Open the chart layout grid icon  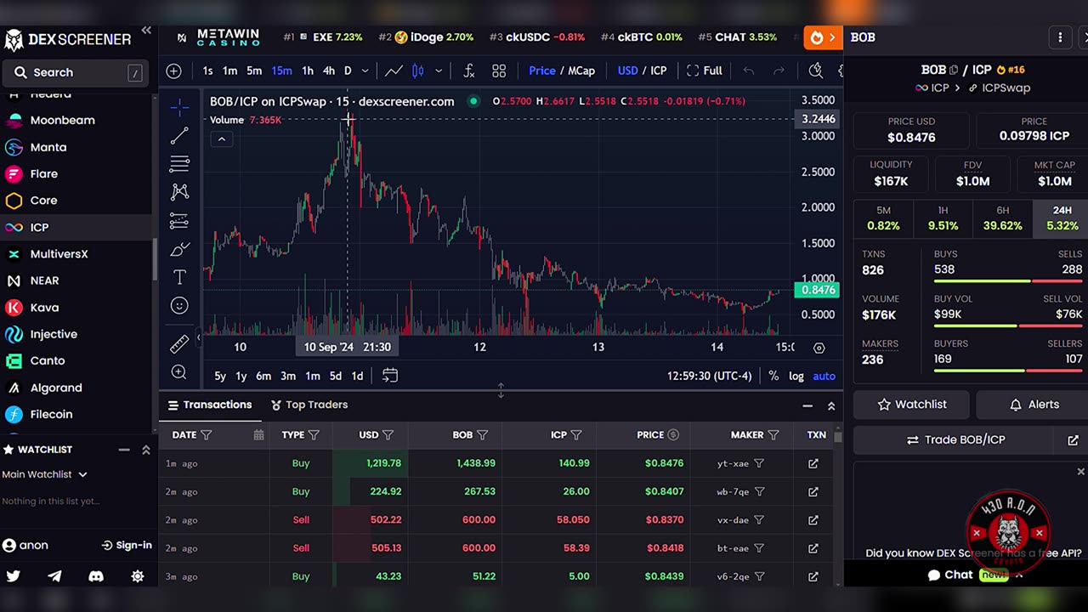pyautogui.click(x=499, y=71)
